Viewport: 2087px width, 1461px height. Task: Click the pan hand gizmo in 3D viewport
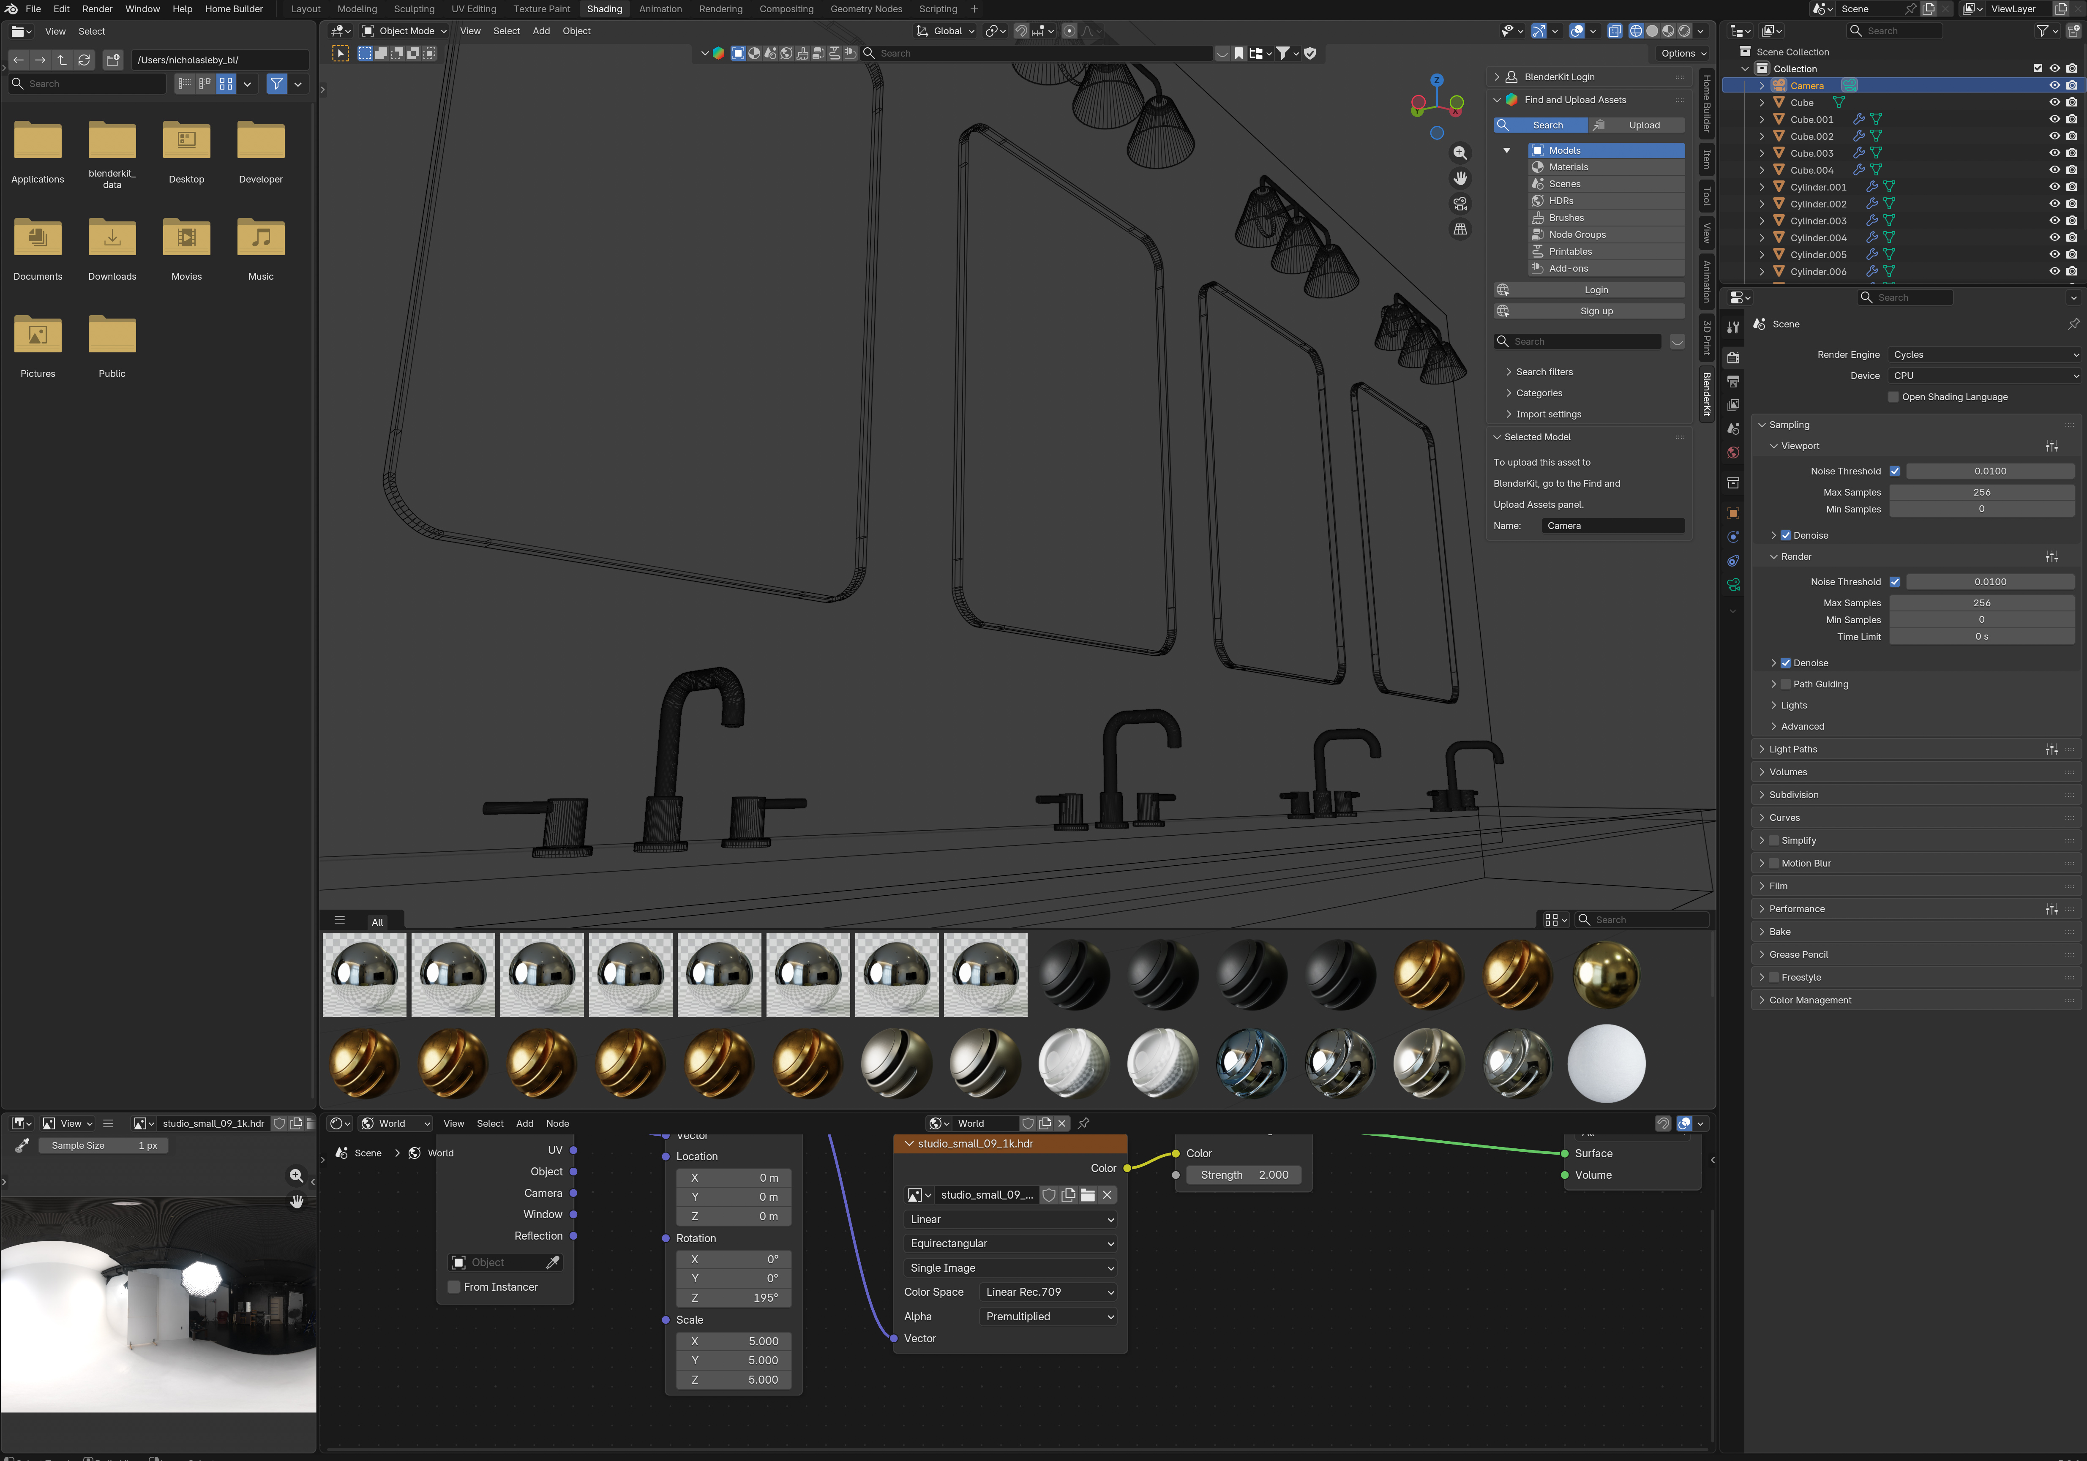(x=1460, y=178)
